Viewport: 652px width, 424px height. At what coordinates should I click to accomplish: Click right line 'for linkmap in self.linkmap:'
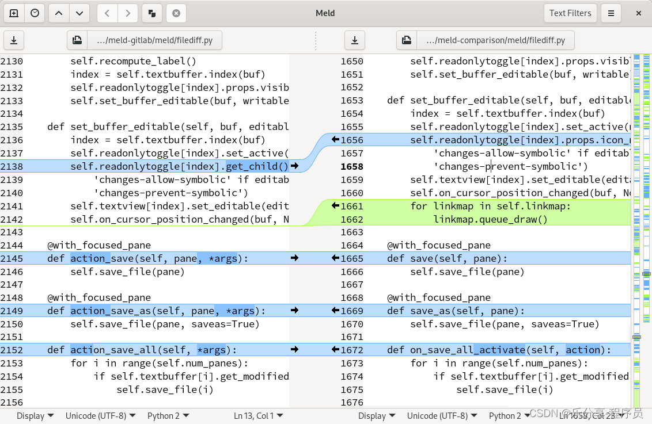point(490,206)
